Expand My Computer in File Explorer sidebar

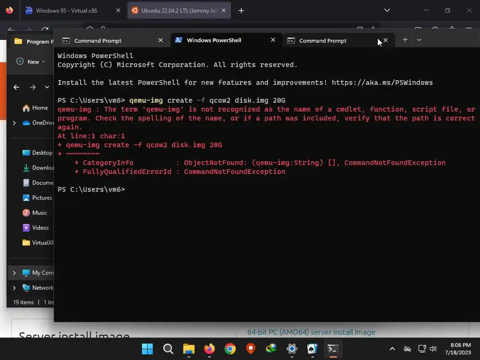(14, 273)
